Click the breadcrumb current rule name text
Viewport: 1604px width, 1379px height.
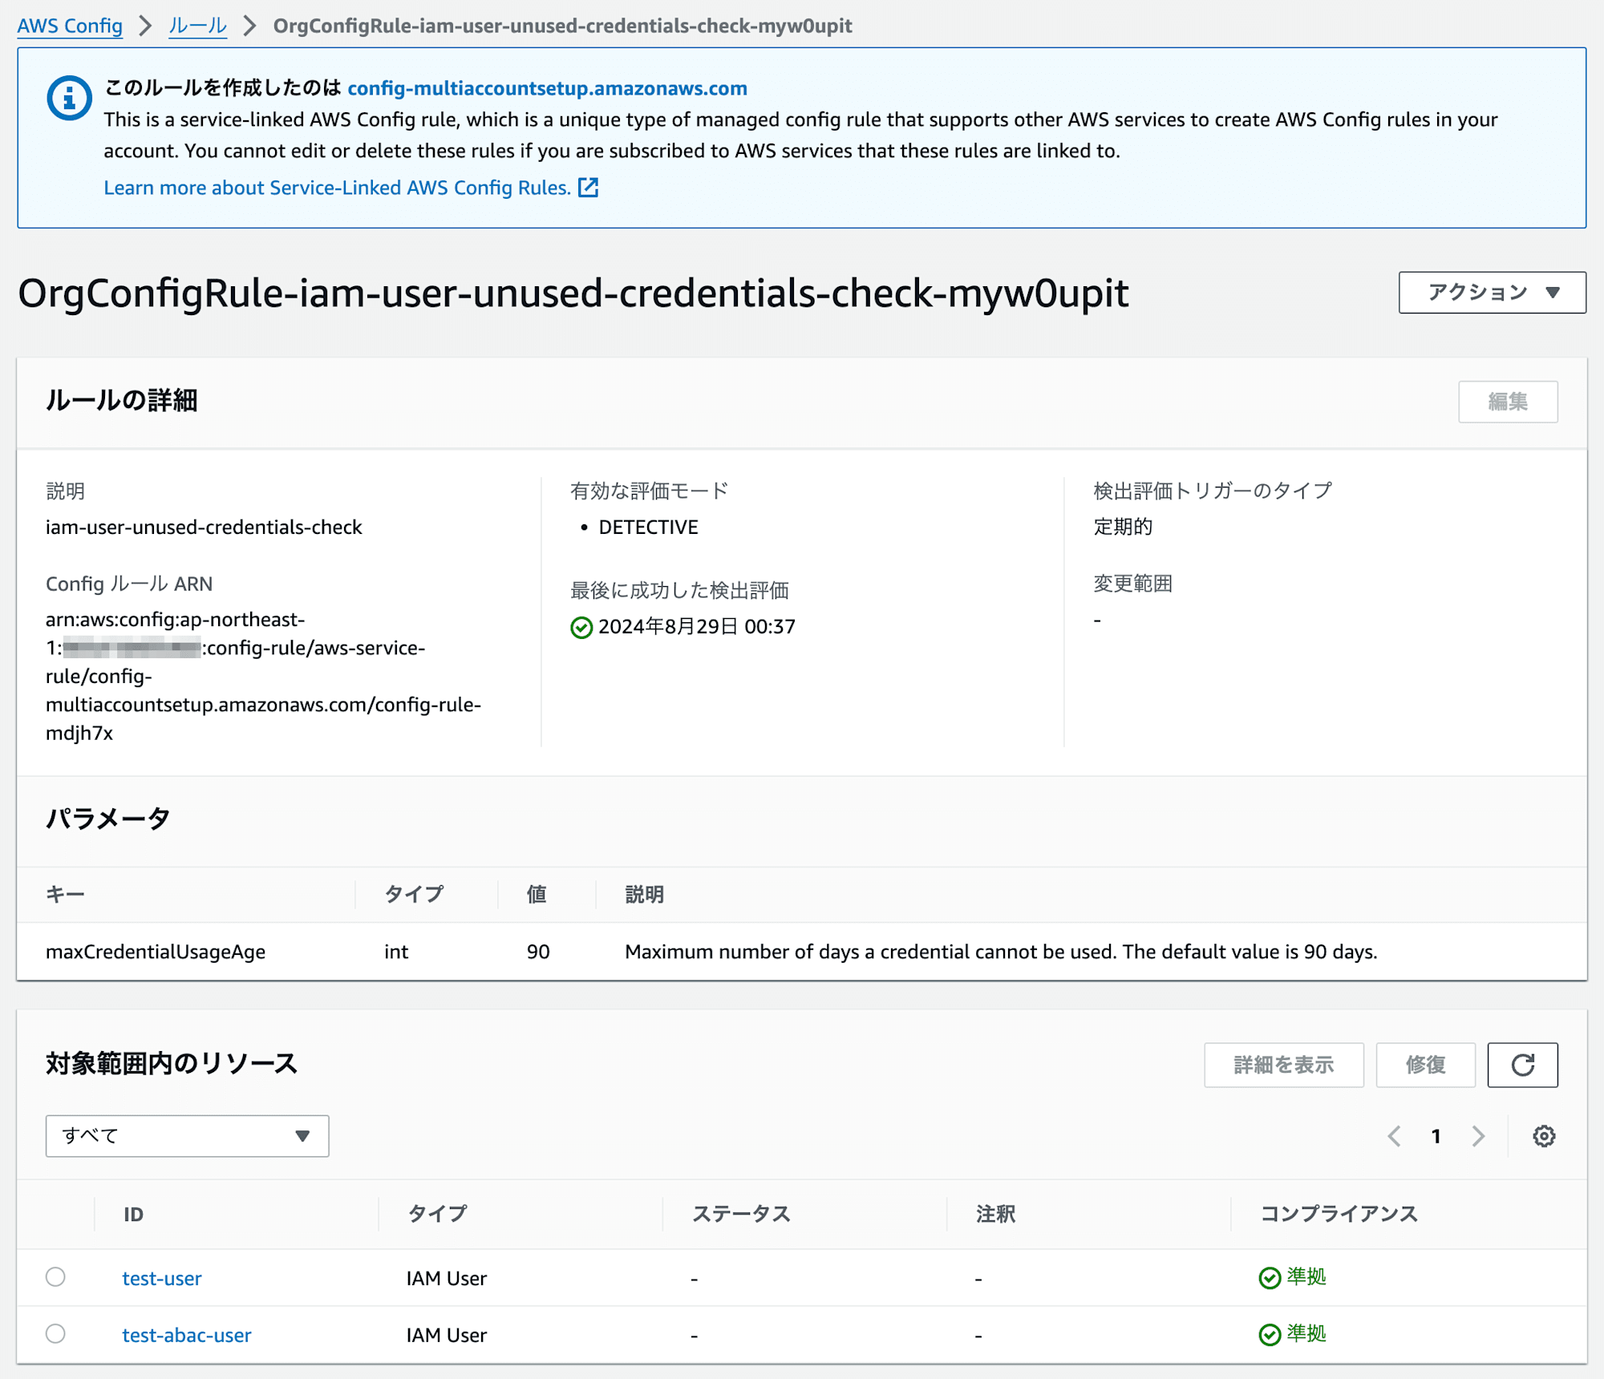pos(562,26)
